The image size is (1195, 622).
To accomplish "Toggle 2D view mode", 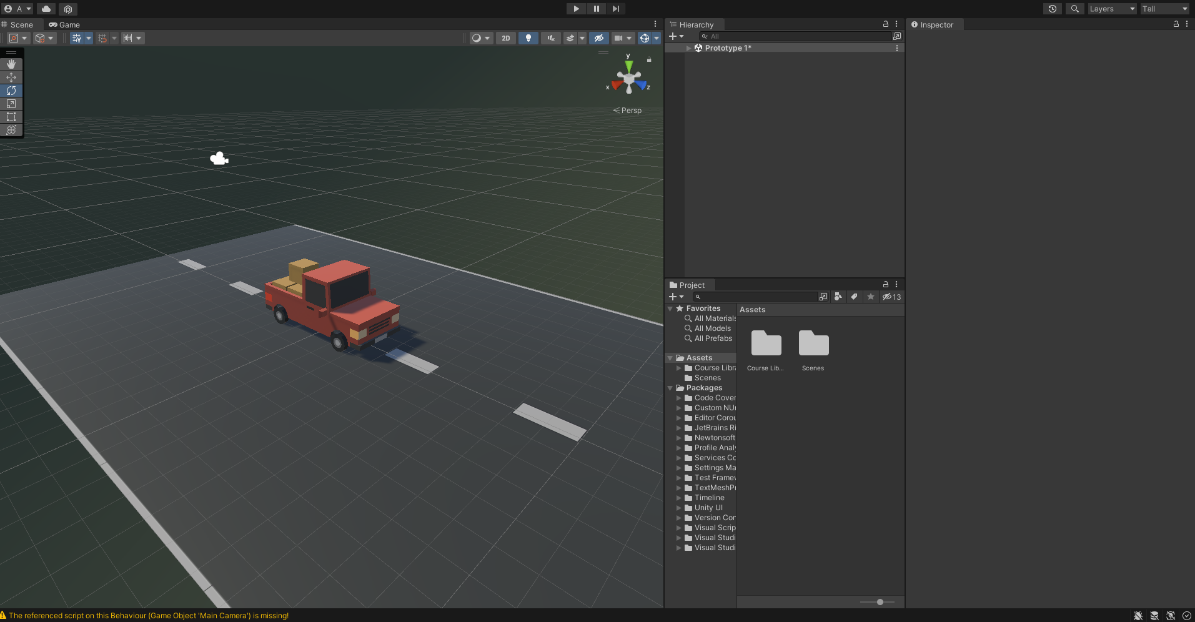I will 505,38.
